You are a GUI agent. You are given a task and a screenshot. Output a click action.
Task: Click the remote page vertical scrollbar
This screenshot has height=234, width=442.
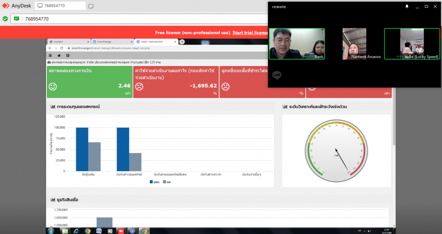(x=394, y=117)
